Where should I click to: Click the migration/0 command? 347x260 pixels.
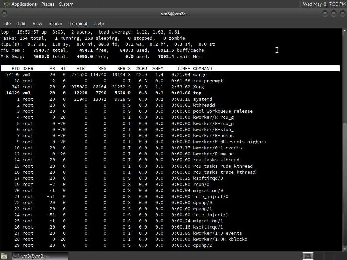tap(208, 191)
